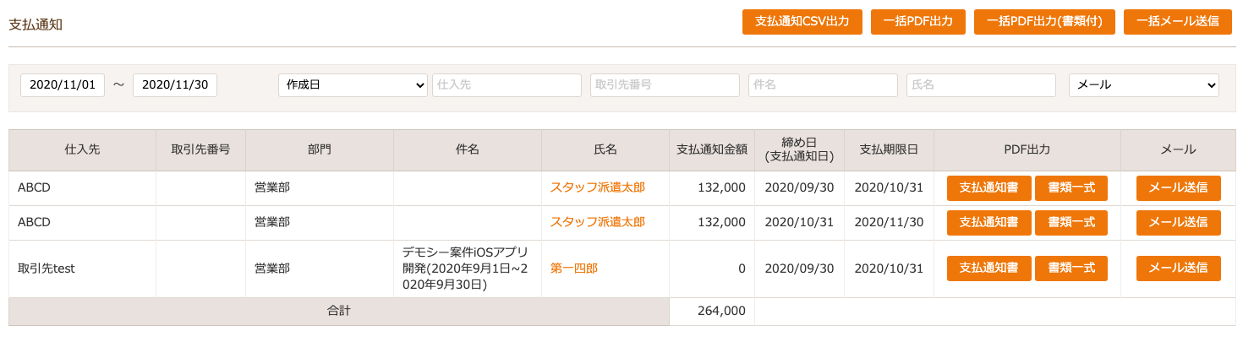Export all with 一括PDF出力 button
Viewport: 1243px width, 358px height.
point(918,22)
